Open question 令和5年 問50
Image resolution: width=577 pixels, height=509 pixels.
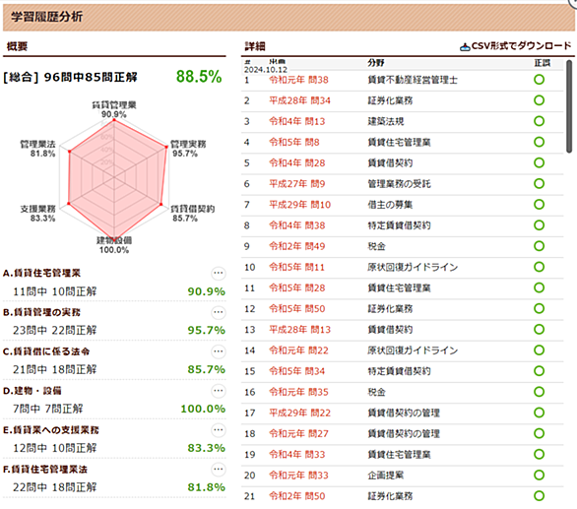tap(297, 309)
